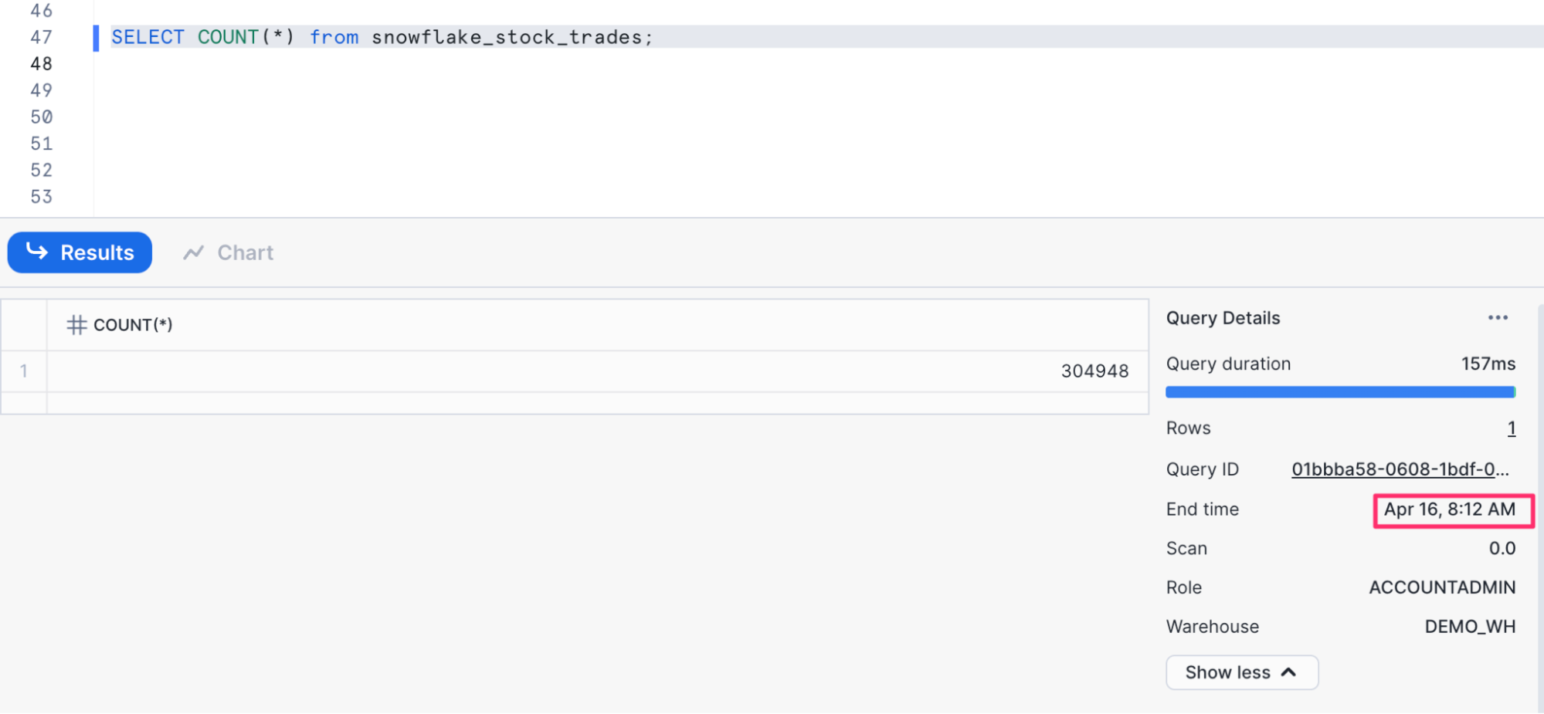Place cursor in SQL line 47 query
Viewport: 1544px width, 714px height.
[x=382, y=37]
